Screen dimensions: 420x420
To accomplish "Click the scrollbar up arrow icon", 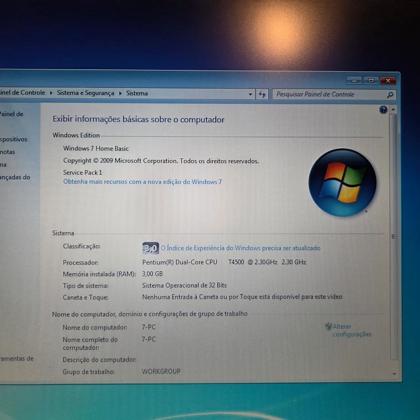I will (x=393, y=110).
